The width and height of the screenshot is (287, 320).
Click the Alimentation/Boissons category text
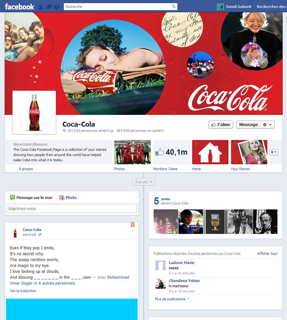pos(30,144)
